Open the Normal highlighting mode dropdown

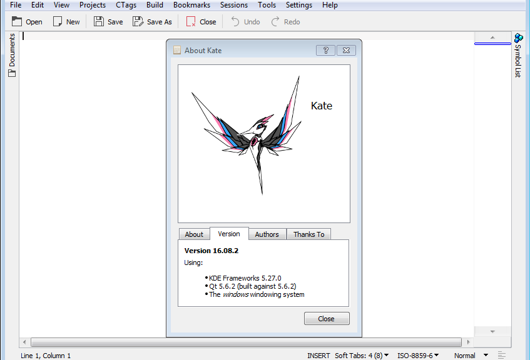tap(471, 355)
